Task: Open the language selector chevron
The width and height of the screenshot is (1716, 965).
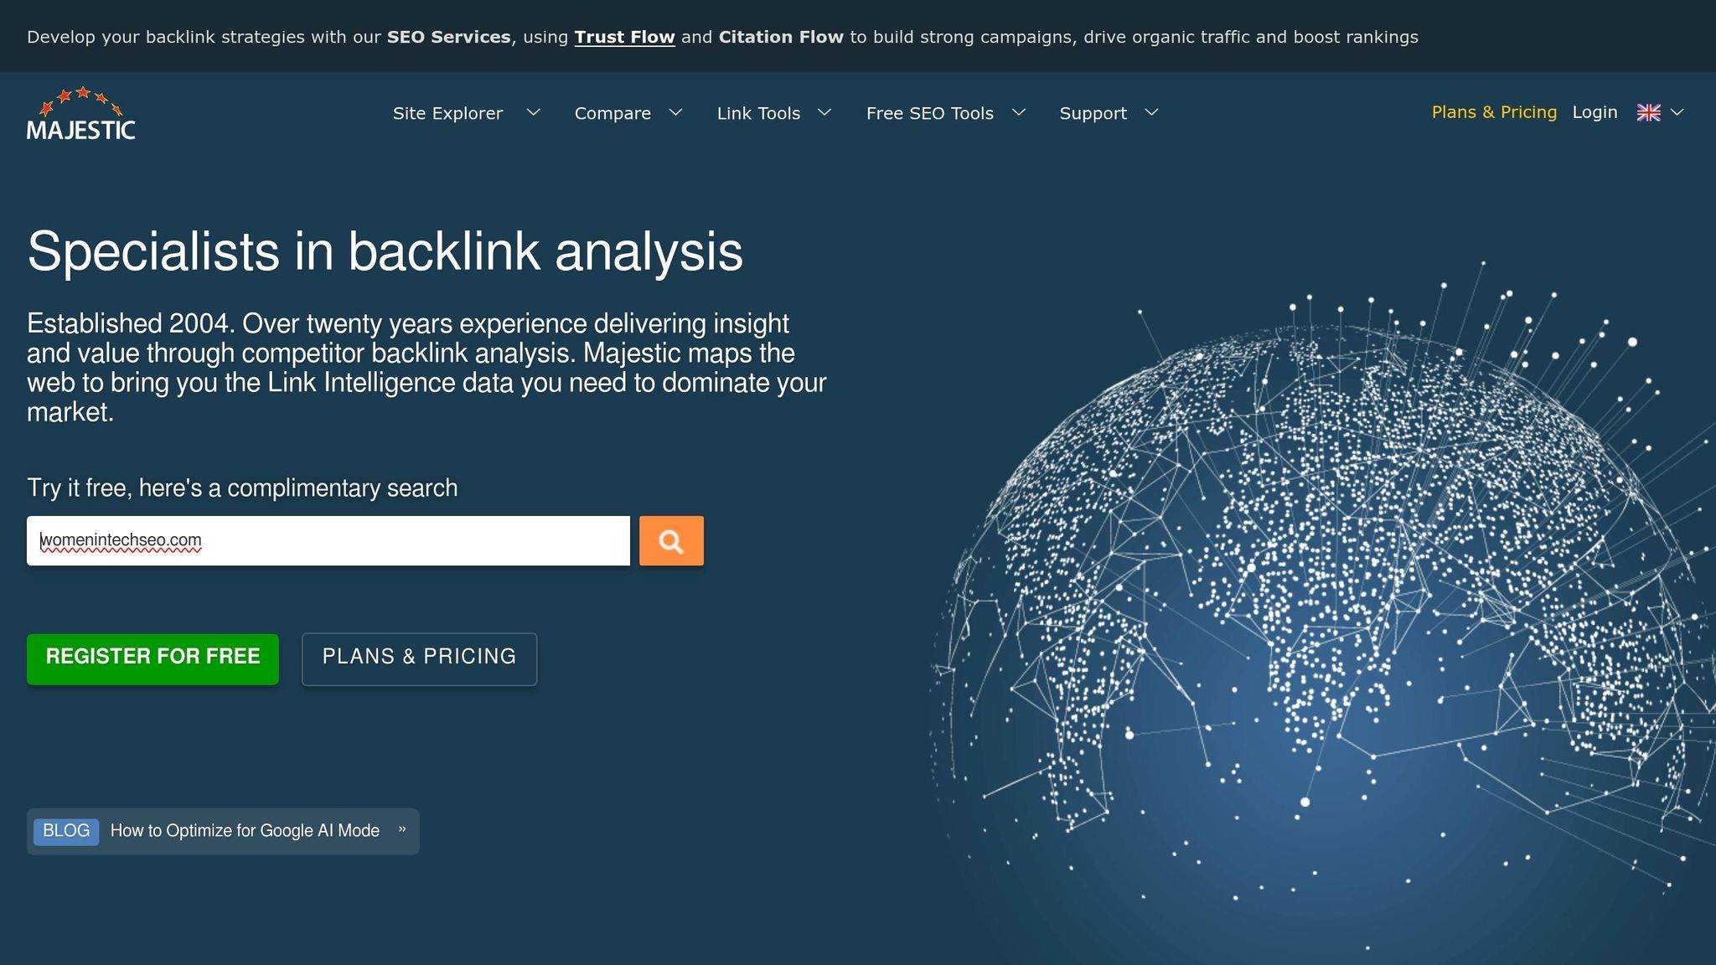Action: click(1677, 112)
